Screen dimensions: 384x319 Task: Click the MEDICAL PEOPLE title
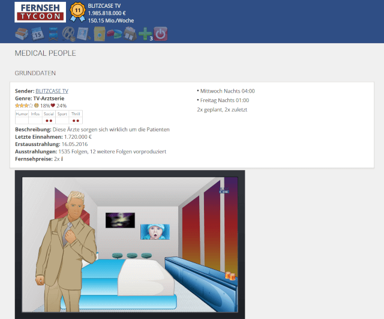pos(46,53)
